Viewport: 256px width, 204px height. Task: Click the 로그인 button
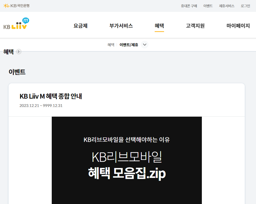[245, 5]
